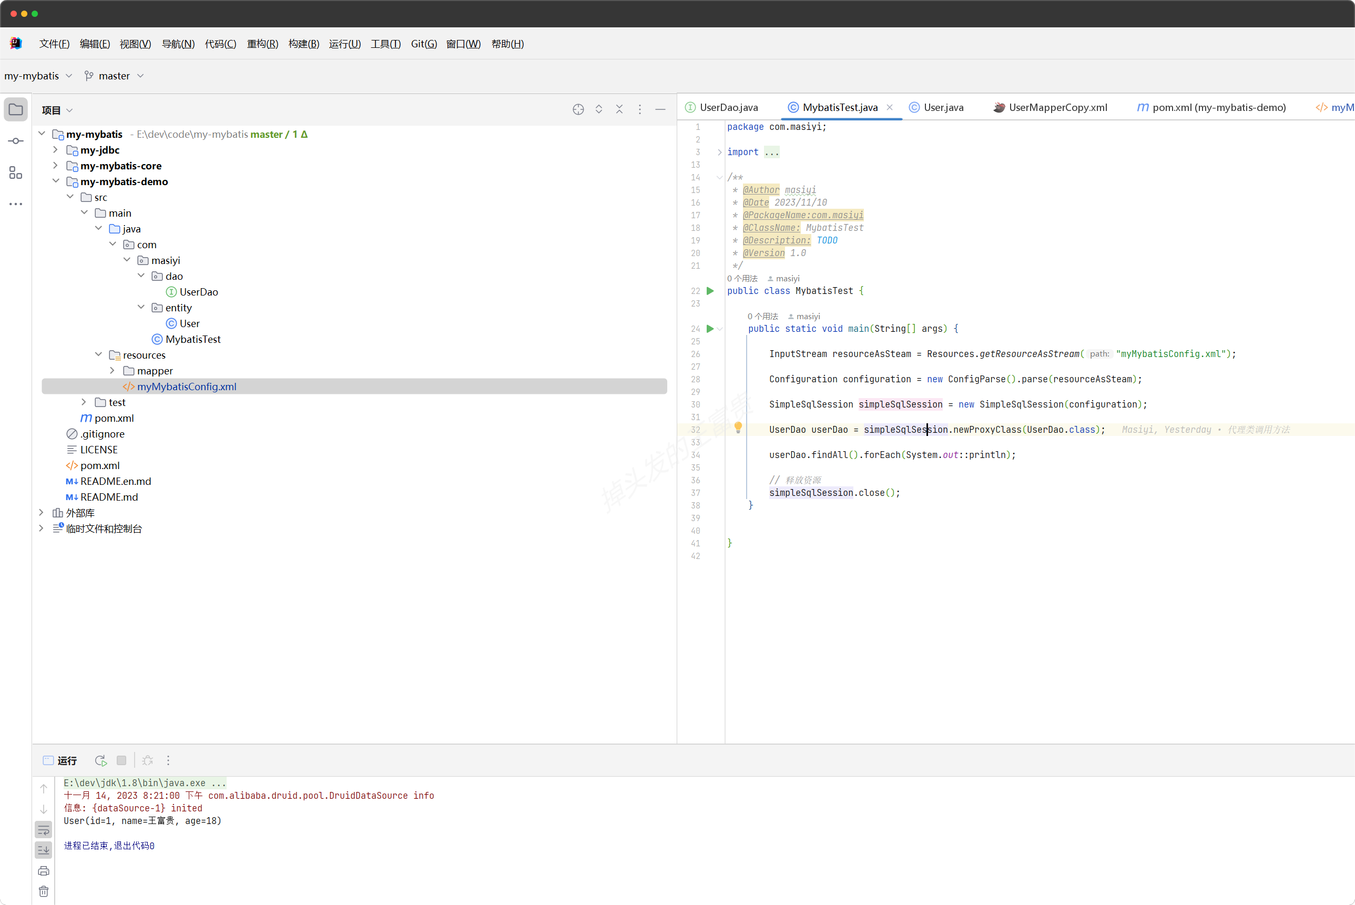The height and width of the screenshot is (905, 1355).
Task: Click scroll down arrow in run console
Action: coord(44,809)
